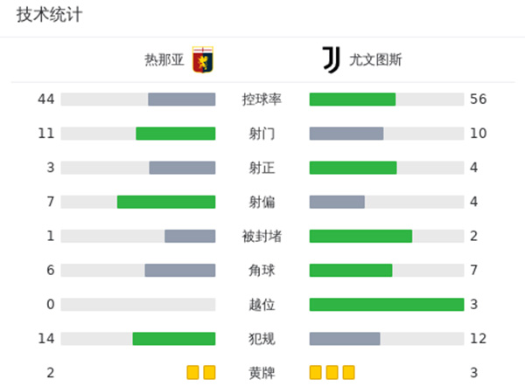Select the 黄牌 yellow cards label
Image resolution: width=525 pixels, height=386 pixels.
(x=262, y=373)
